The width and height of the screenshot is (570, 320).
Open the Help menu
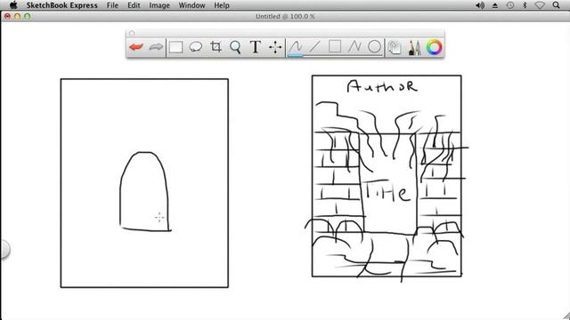coord(222,5)
